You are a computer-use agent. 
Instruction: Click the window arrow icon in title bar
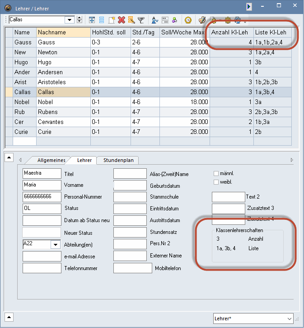(249, 6)
